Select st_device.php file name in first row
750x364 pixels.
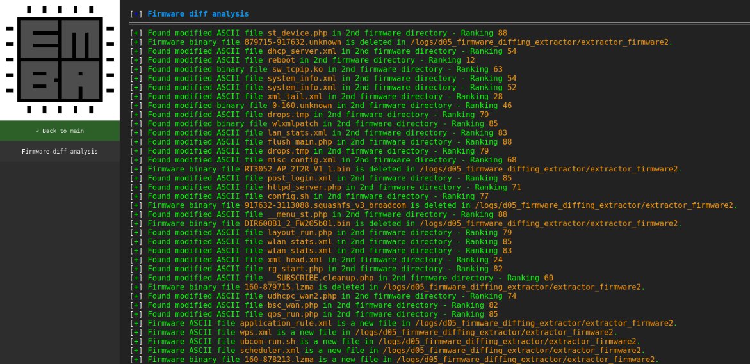pos(298,33)
